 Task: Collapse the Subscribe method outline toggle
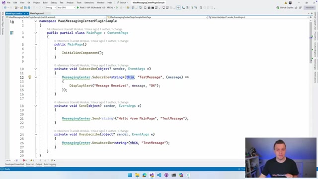(36, 69)
